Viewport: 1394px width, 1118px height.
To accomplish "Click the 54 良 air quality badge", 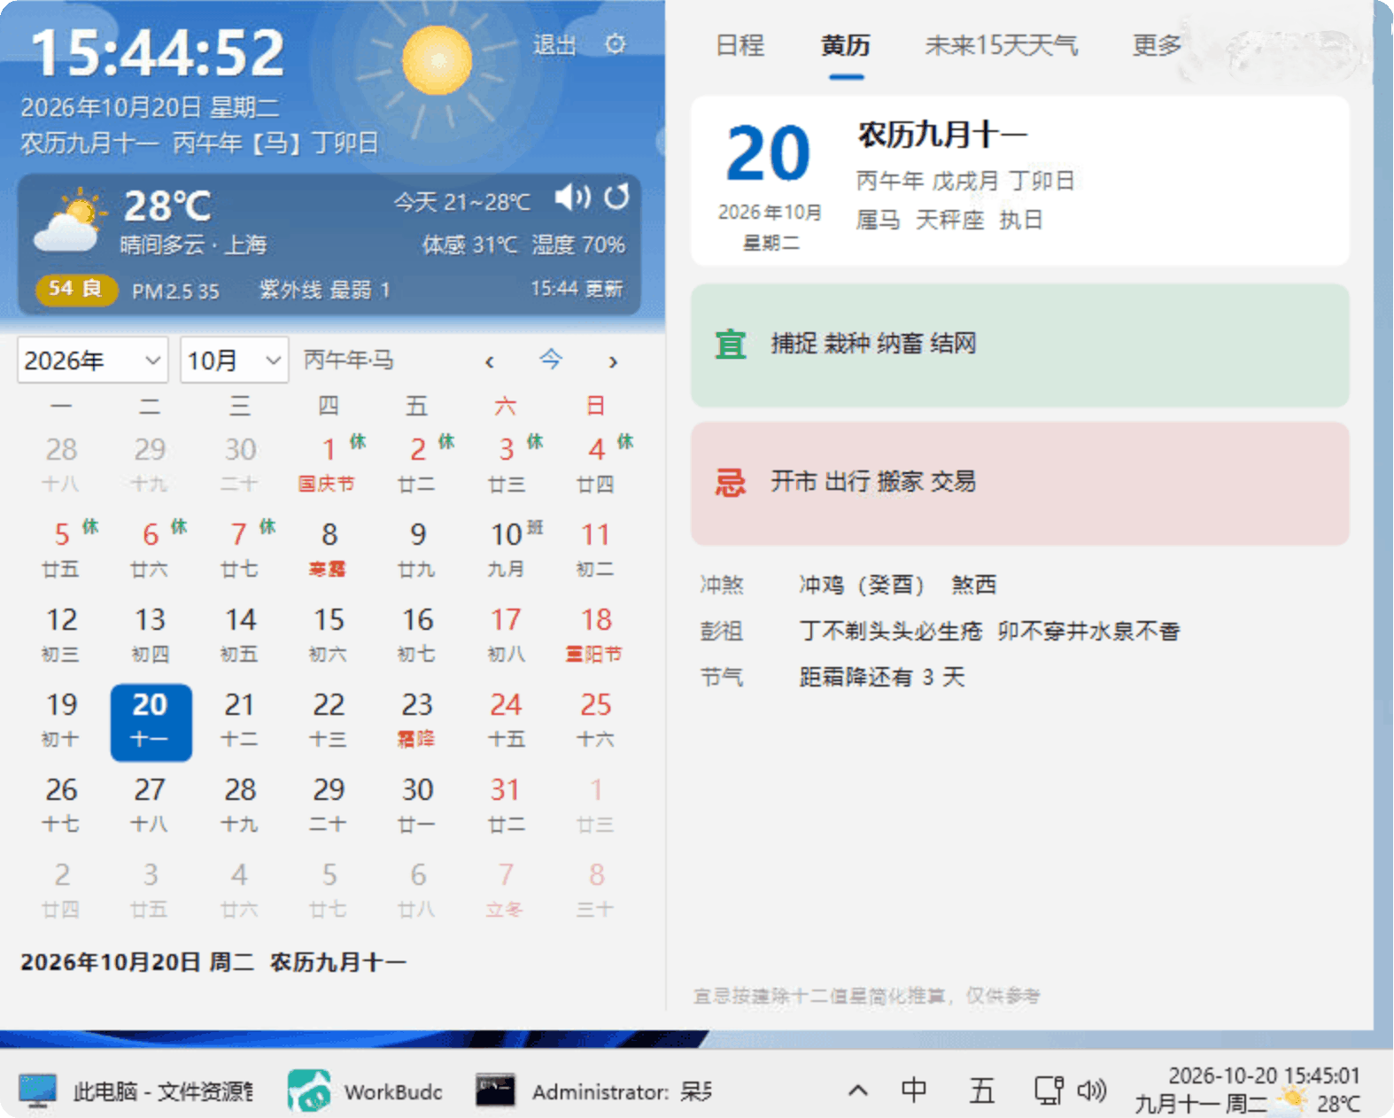I will click(x=76, y=289).
